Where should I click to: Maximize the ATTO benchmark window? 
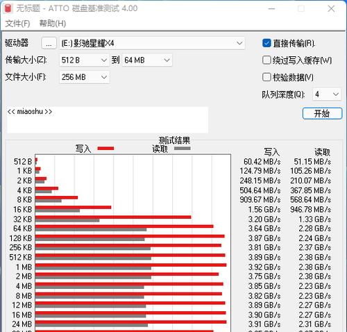point(301,9)
